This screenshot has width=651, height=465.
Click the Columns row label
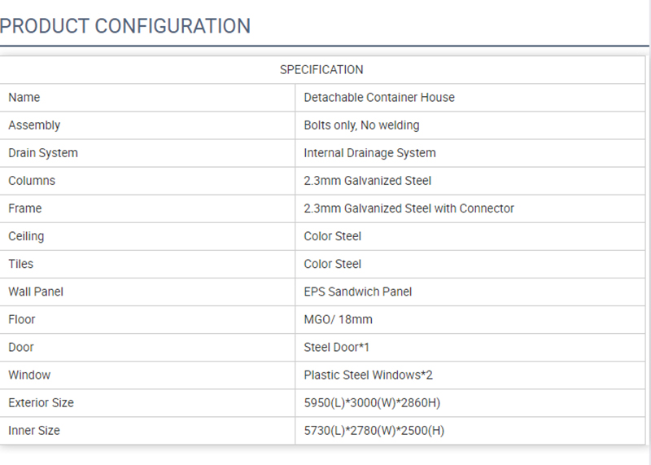tap(32, 181)
